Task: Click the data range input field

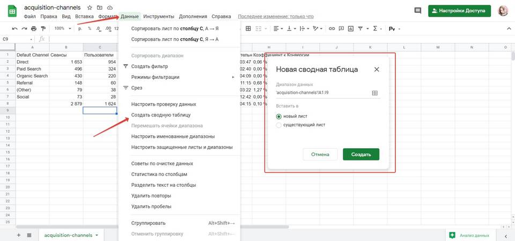Action: (323, 93)
